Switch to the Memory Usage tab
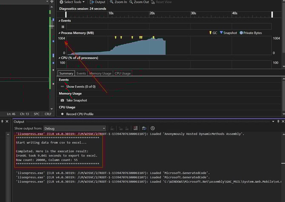285x202 pixels. pyautogui.click(x=100, y=73)
